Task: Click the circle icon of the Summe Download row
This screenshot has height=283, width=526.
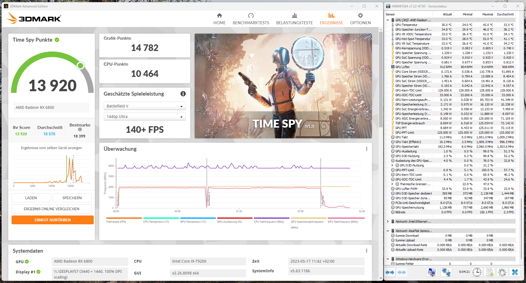Action: click(x=393, y=236)
